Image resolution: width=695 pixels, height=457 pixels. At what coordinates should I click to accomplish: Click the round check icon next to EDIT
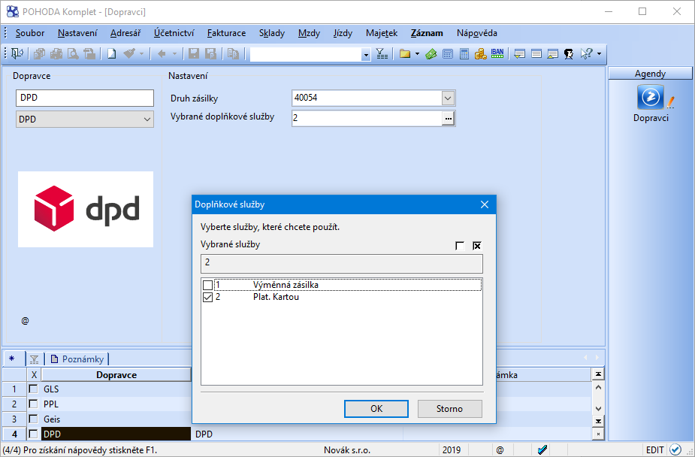[x=675, y=450]
